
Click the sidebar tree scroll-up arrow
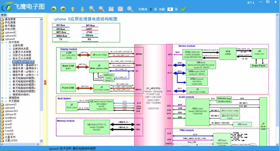click(x=41, y=19)
